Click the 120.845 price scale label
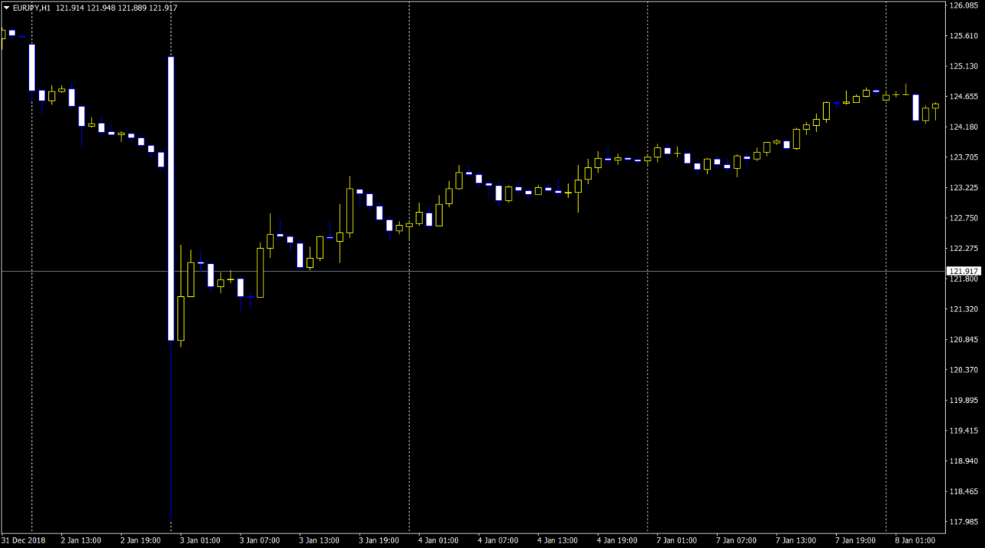The image size is (985, 548). pos(963,340)
